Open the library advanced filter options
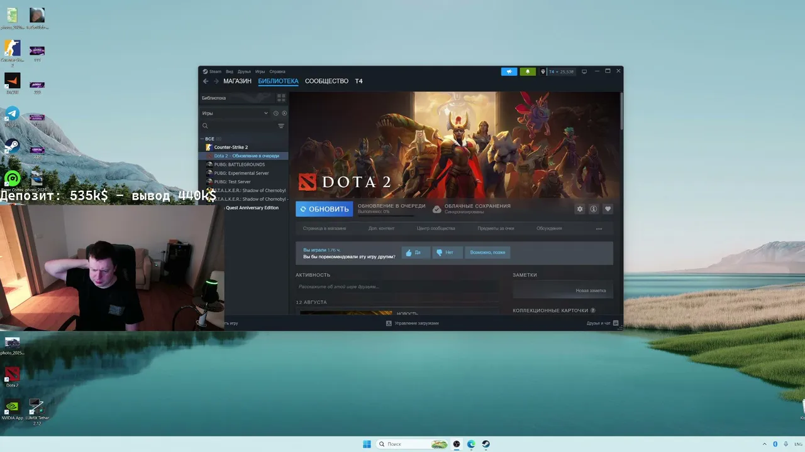 pyautogui.click(x=281, y=126)
